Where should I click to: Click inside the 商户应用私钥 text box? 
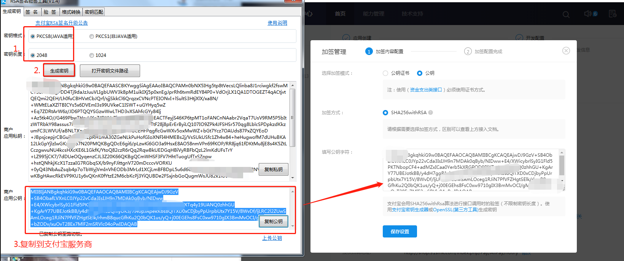[159, 131]
